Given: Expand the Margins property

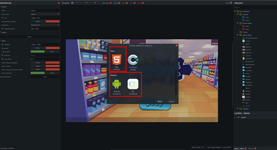Looking at the screenshot, I should click(2, 45).
